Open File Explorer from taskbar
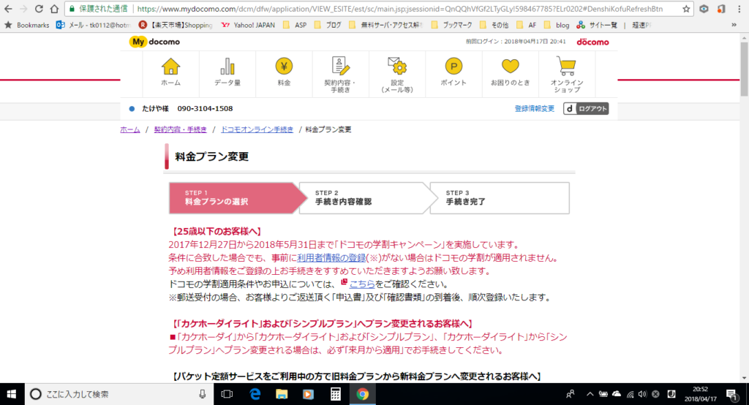Image resolution: width=749 pixels, height=405 pixels. [x=282, y=394]
